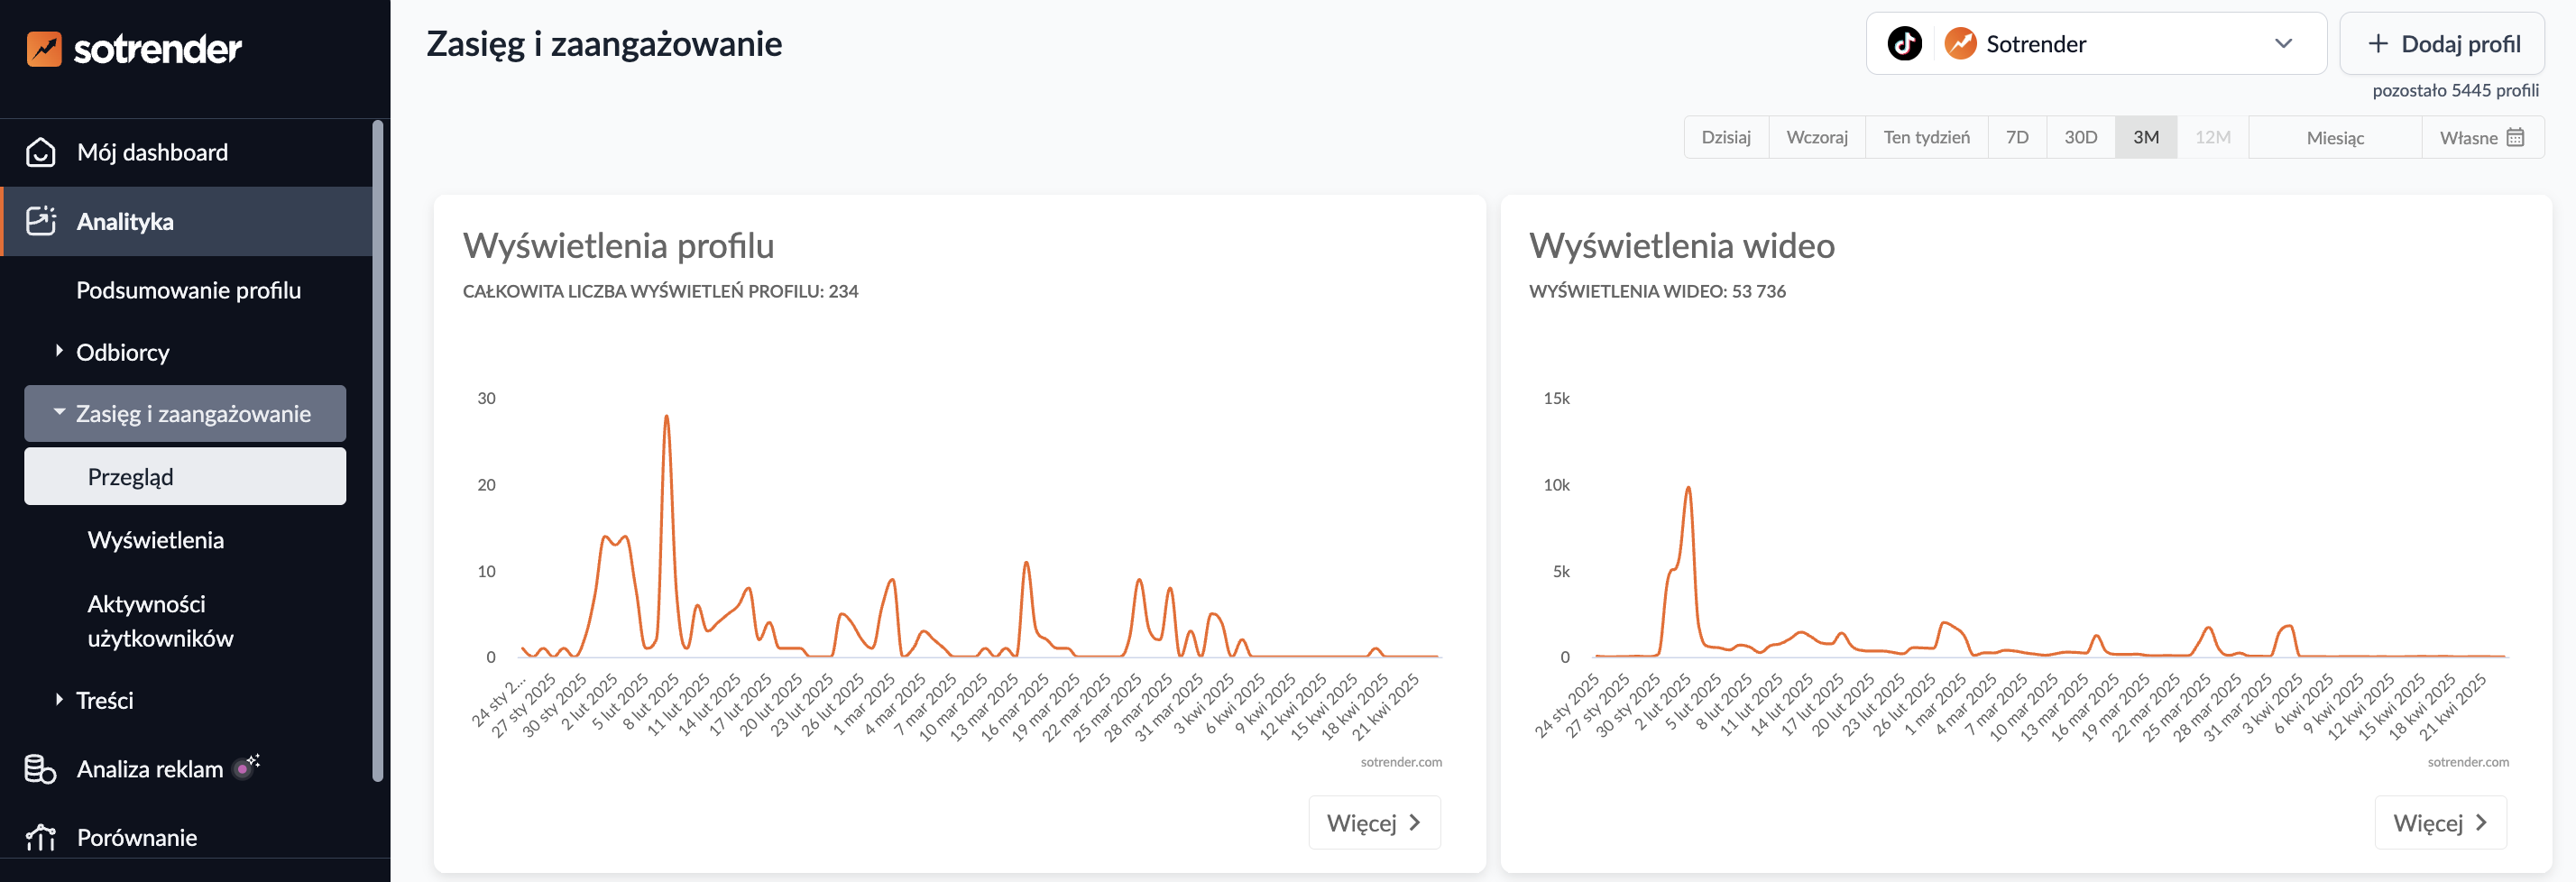Click the plus icon in Dodaj profil
Viewport: 2576px width, 882px height.
click(2377, 44)
